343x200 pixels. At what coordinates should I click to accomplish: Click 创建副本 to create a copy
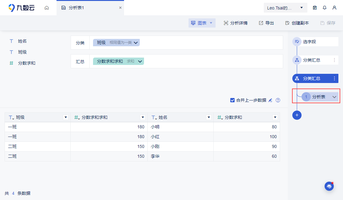297,23
